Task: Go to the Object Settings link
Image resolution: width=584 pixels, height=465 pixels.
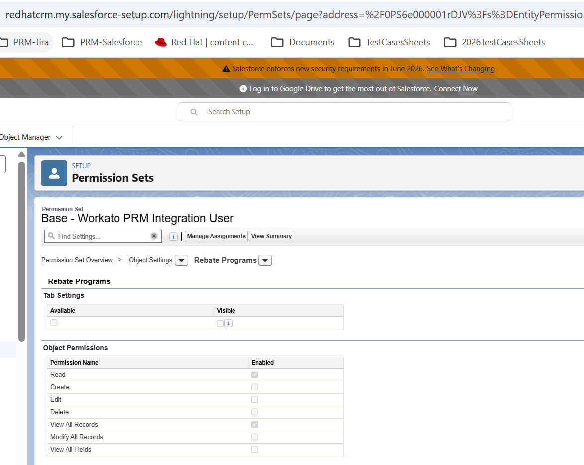Action: click(x=150, y=260)
